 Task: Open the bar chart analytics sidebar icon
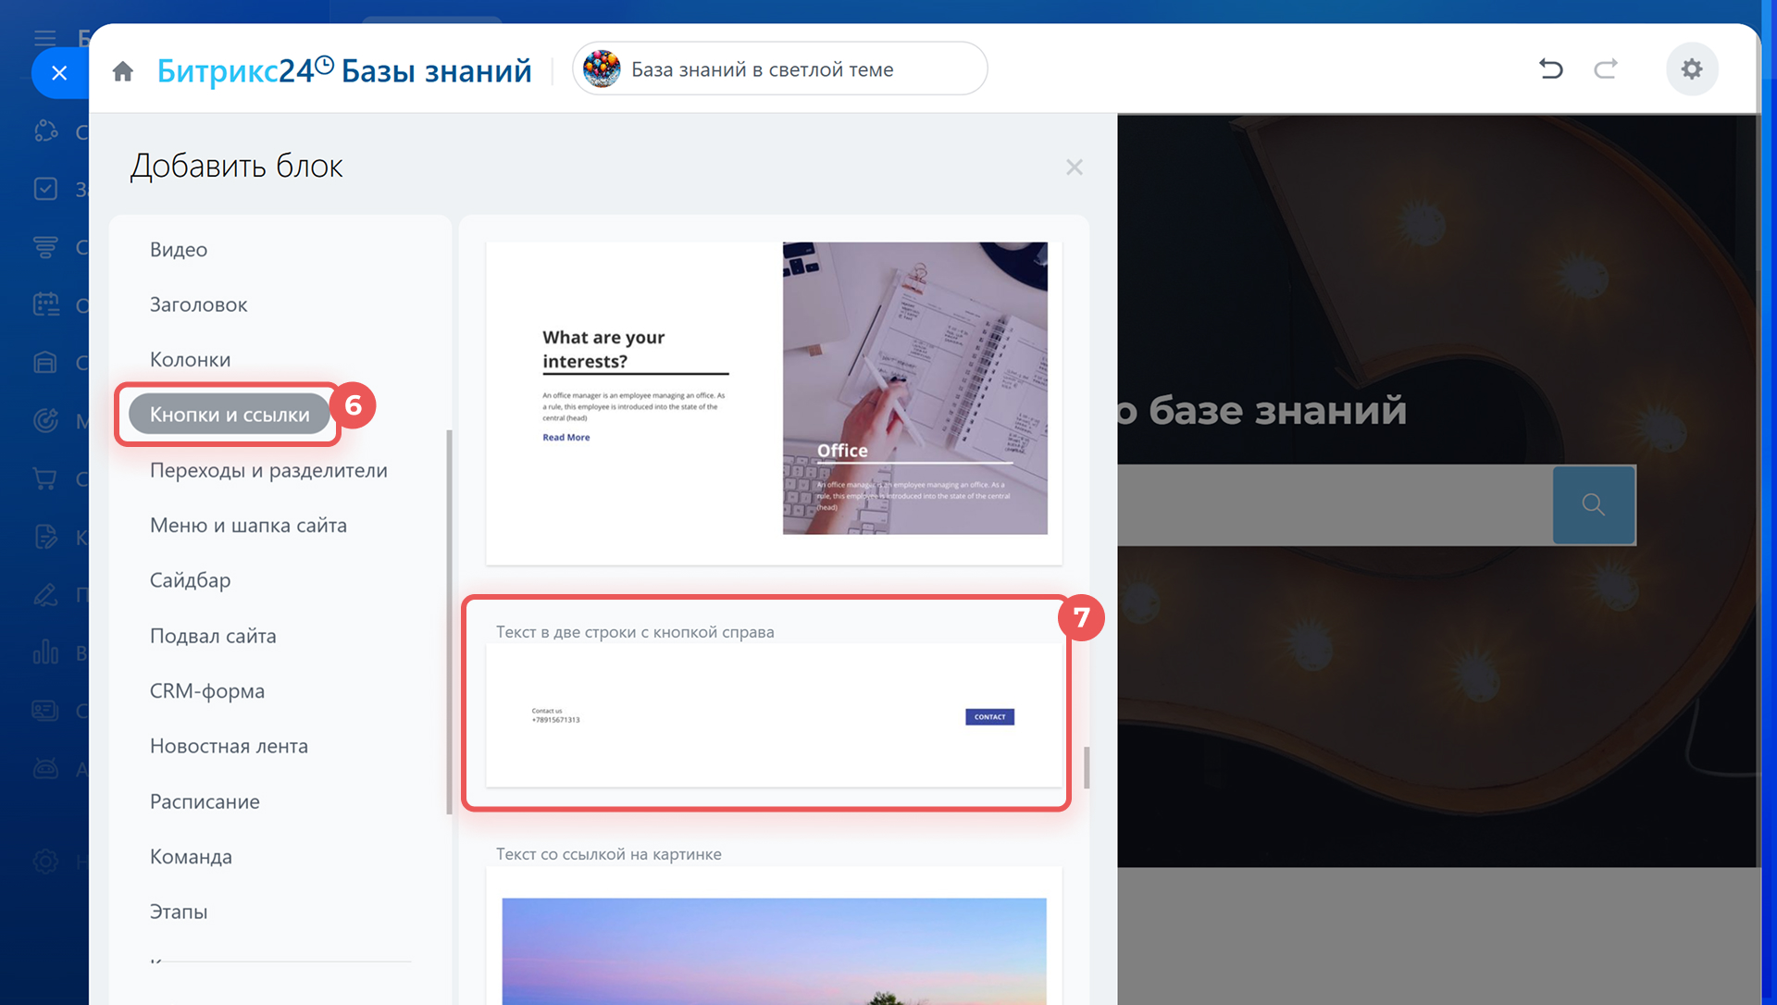point(45,651)
